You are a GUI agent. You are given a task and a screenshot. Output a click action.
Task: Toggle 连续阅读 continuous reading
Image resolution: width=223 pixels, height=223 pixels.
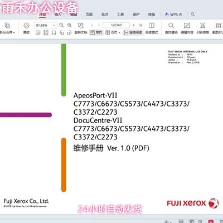(133, 32)
